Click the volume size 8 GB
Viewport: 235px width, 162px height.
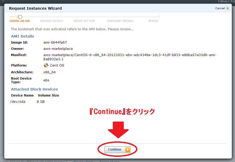click(41, 102)
